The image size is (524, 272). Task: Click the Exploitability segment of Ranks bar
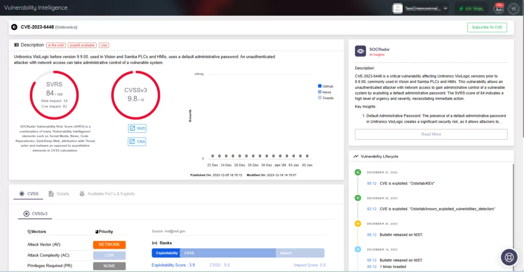tap(166, 253)
